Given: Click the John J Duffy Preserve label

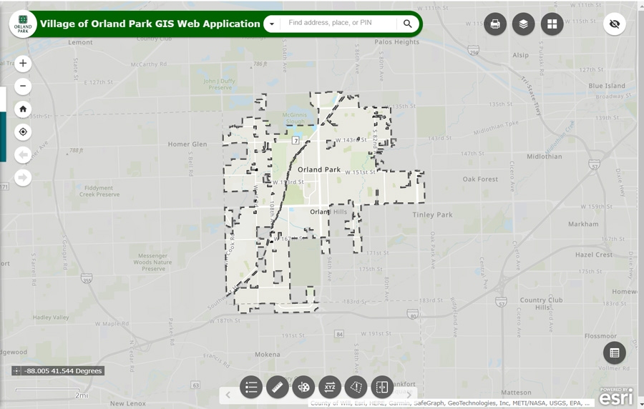Looking at the screenshot, I should (x=220, y=84).
